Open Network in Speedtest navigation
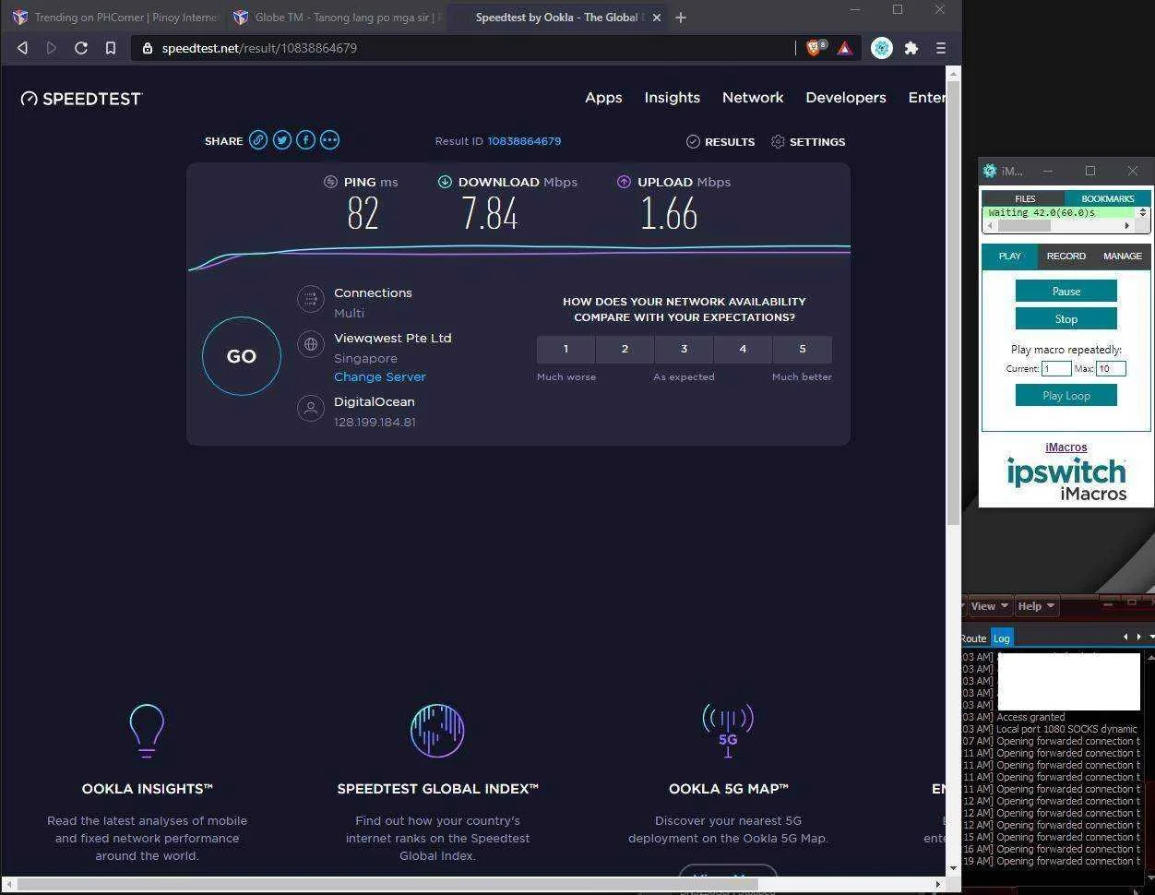The image size is (1155, 895). click(x=753, y=98)
